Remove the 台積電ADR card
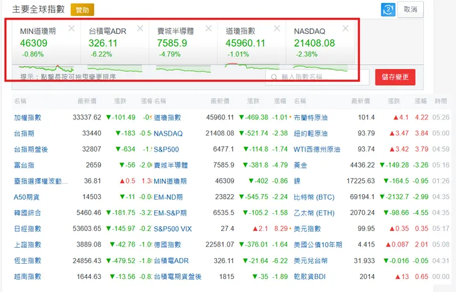This screenshot has height=292, width=456. (140, 28)
